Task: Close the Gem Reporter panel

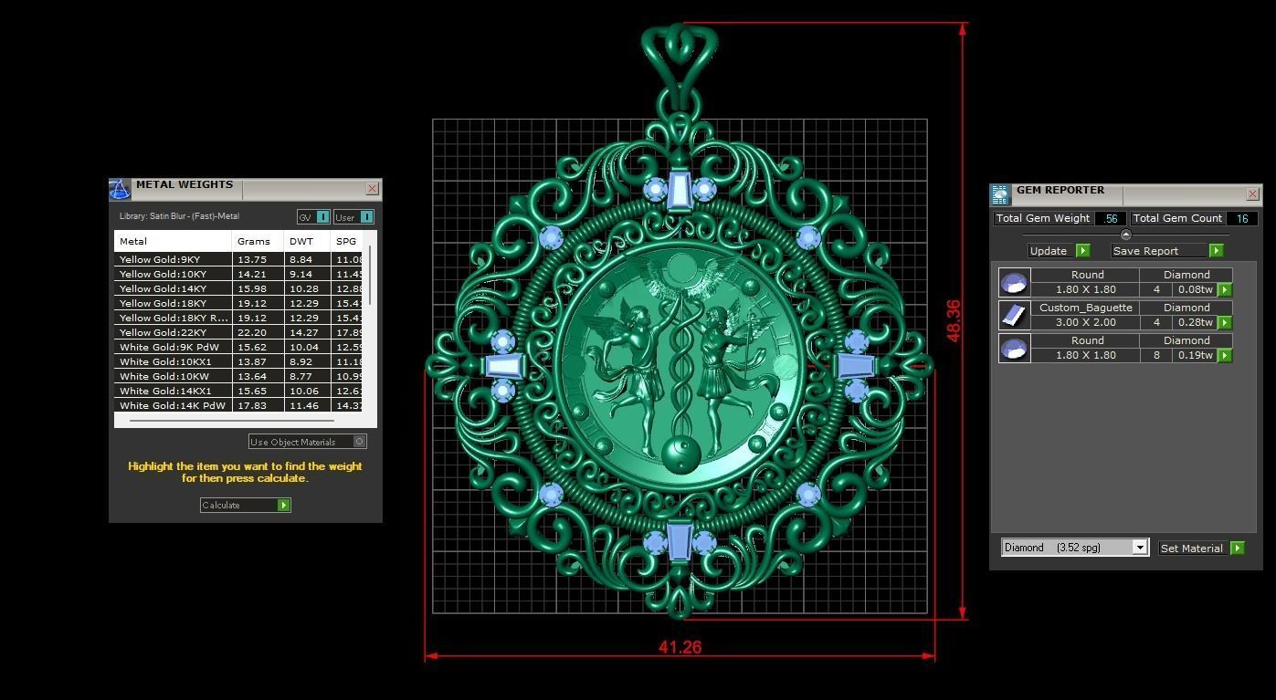Action: [x=1252, y=193]
